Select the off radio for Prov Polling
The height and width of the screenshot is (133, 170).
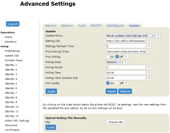tap(117, 57)
